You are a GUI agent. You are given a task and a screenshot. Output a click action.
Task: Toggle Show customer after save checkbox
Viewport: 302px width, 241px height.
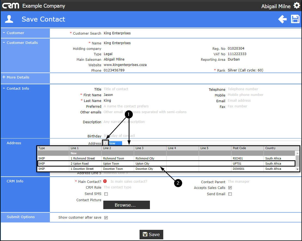(x=106, y=218)
